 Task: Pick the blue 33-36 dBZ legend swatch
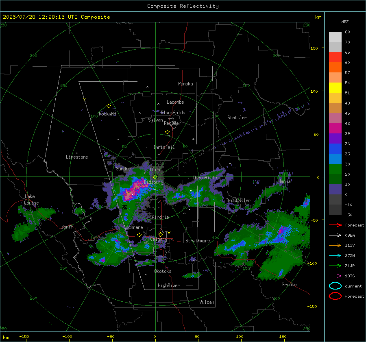click(335, 149)
